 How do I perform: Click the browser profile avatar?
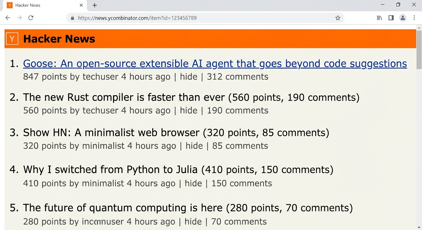tap(403, 18)
